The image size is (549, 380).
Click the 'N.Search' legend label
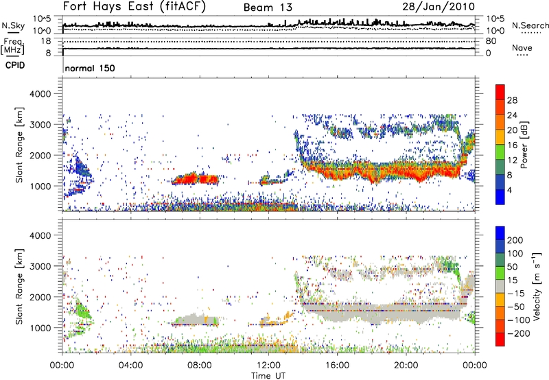coord(530,25)
